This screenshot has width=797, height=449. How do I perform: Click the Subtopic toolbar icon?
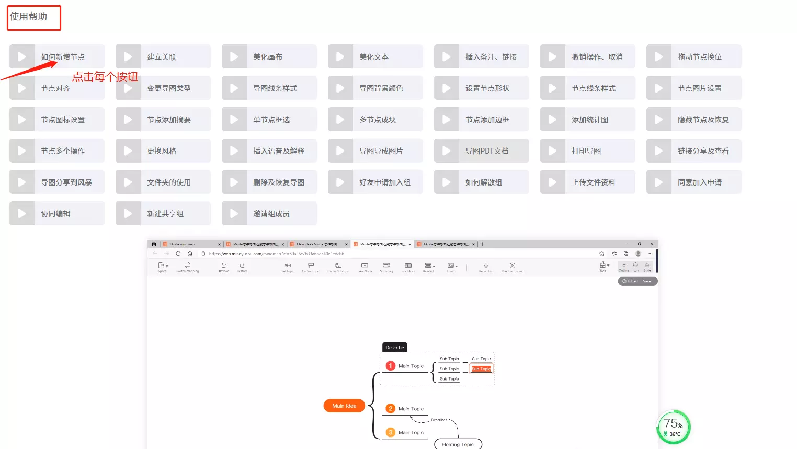click(288, 266)
